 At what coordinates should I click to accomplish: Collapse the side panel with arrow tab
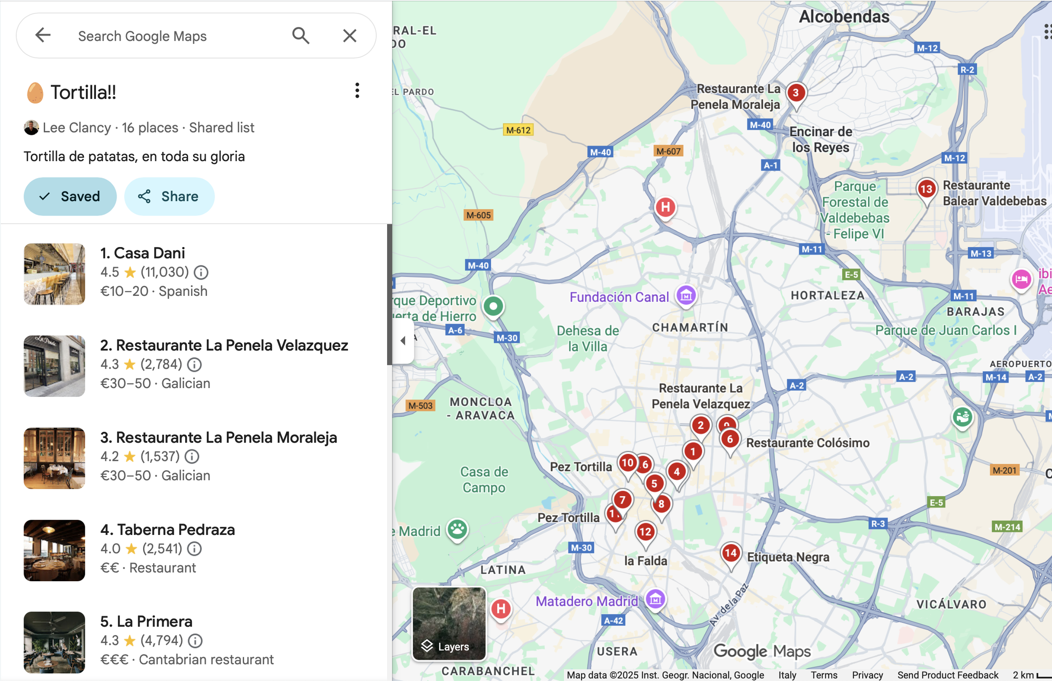click(403, 340)
